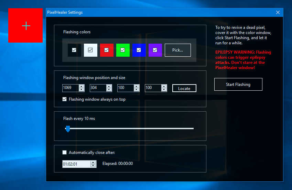The width and height of the screenshot is (292, 190).
Task: Click the second 100 size field
Action: point(153,88)
